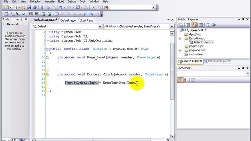251x141 pixels.
Task: Click the Copy Web Site icon
Action: [x=208, y=25]
